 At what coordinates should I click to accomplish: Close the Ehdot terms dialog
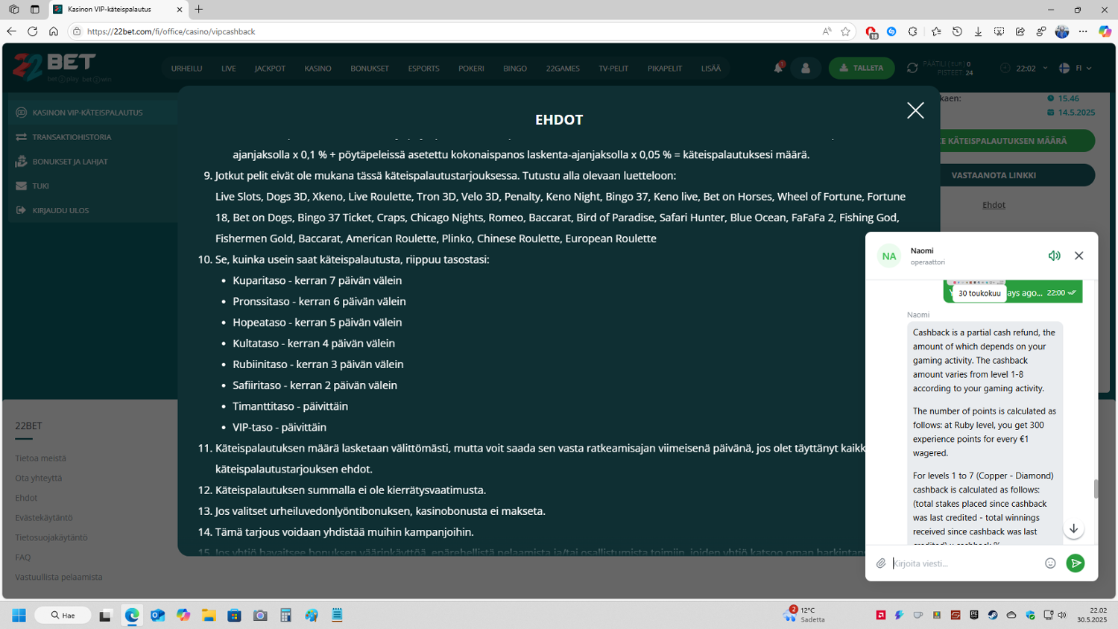click(x=915, y=110)
